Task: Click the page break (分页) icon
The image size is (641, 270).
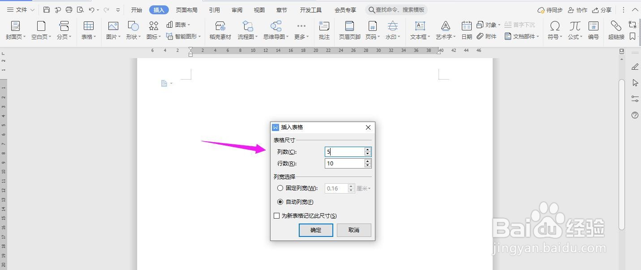Action: click(x=64, y=26)
